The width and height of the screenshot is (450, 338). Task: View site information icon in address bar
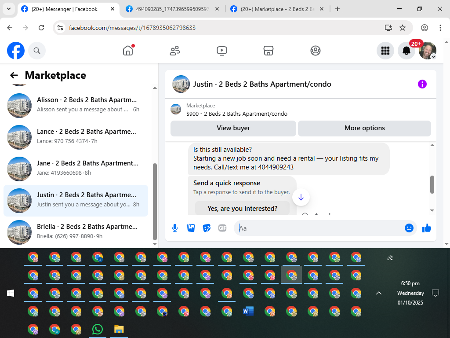point(60,28)
